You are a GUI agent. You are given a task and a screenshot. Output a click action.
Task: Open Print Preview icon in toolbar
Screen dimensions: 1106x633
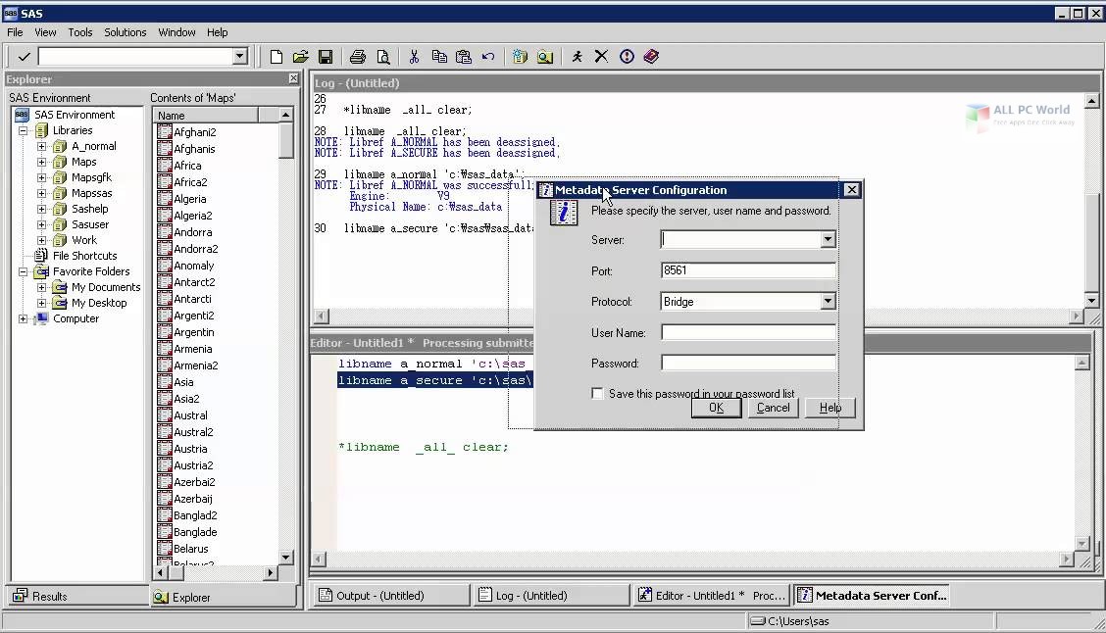[x=383, y=57]
